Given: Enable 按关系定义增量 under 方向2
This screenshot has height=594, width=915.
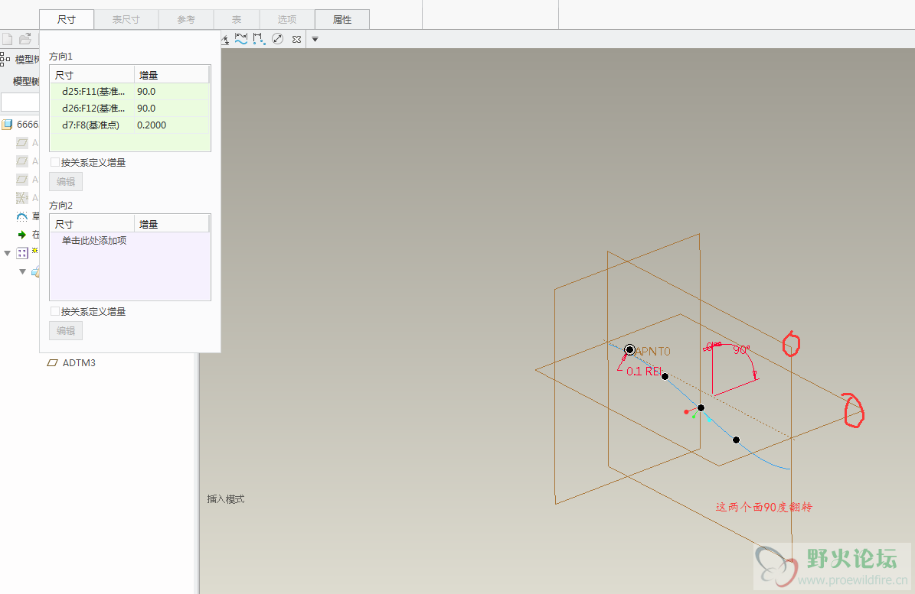Looking at the screenshot, I should [55, 312].
